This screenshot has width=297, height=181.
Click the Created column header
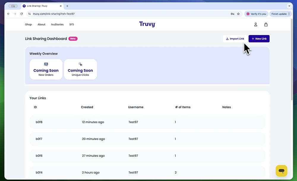point(87,107)
